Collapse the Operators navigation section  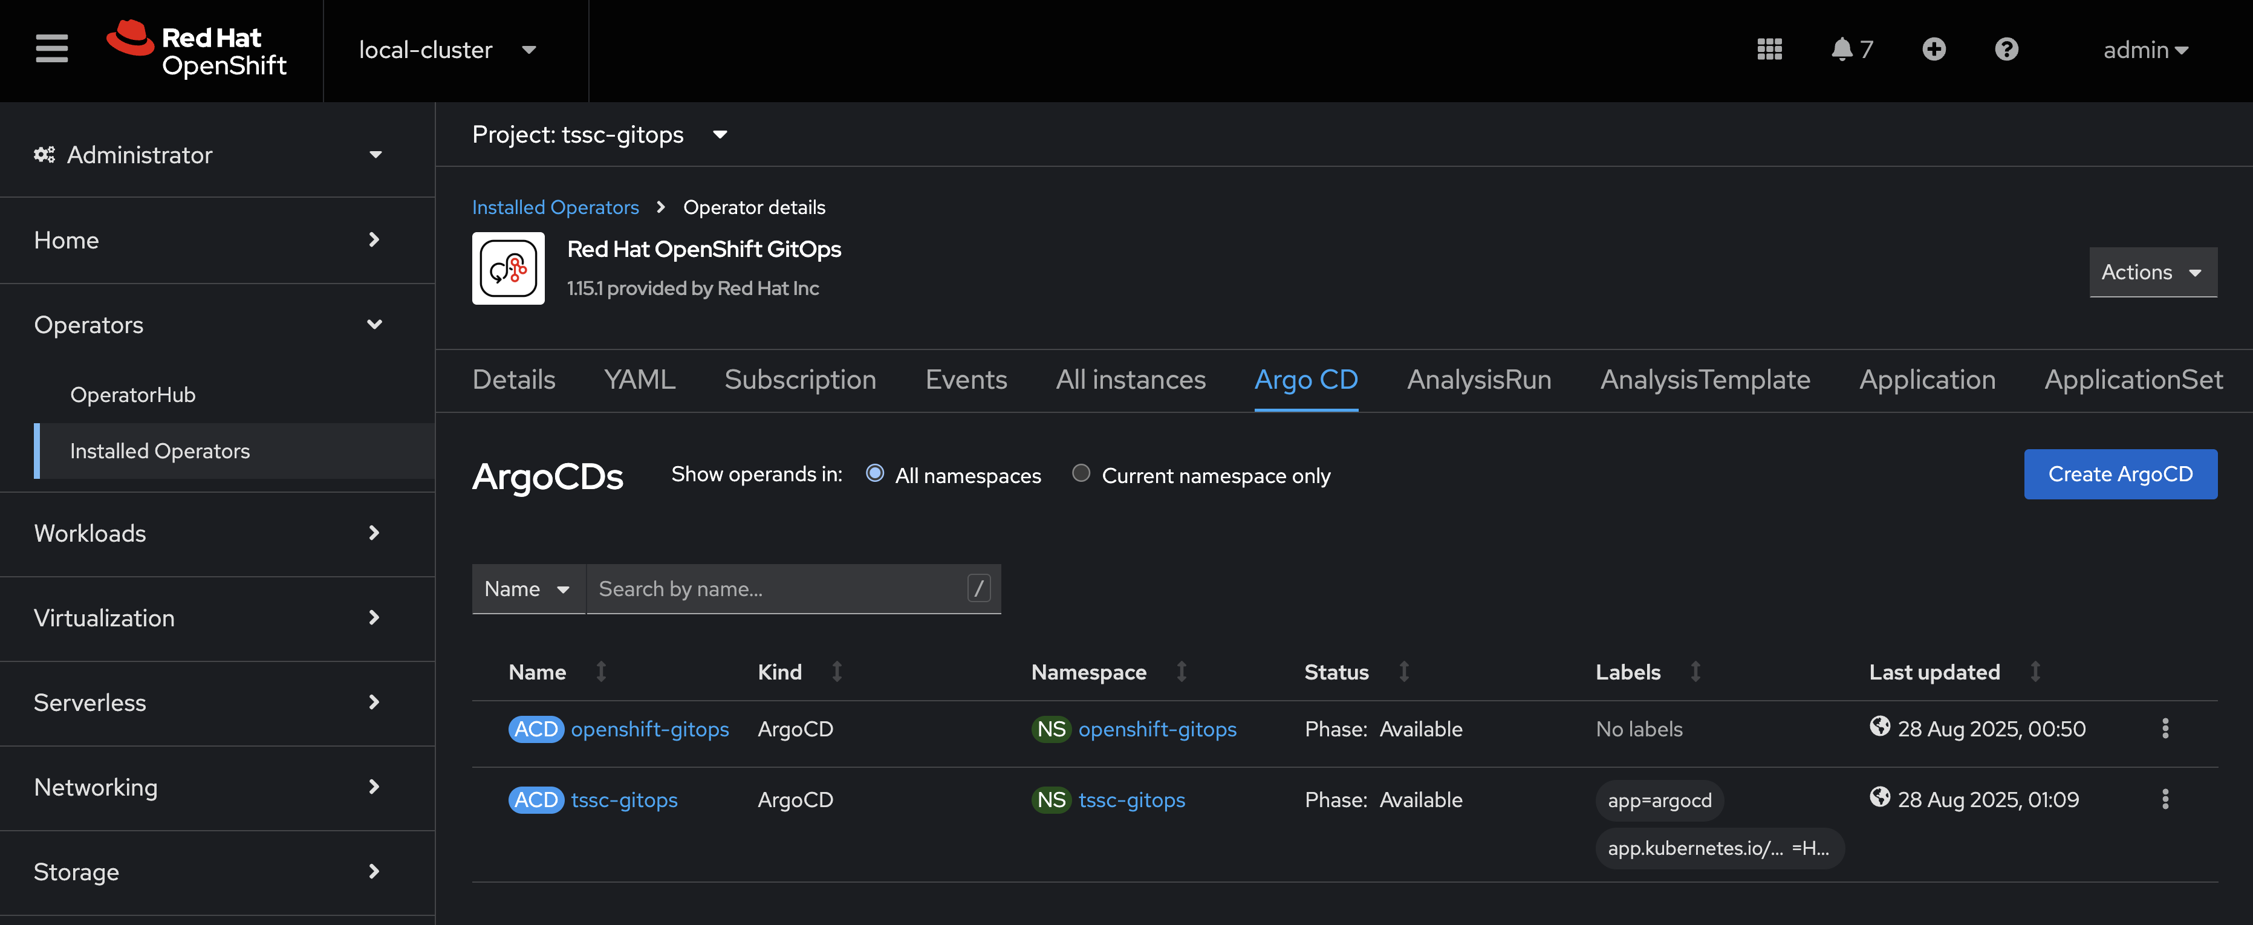pos(208,325)
